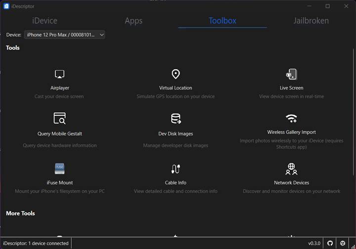Open Query Mobile Gestalt icon
Viewport: 356px width, 249px height.
[59, 118]
